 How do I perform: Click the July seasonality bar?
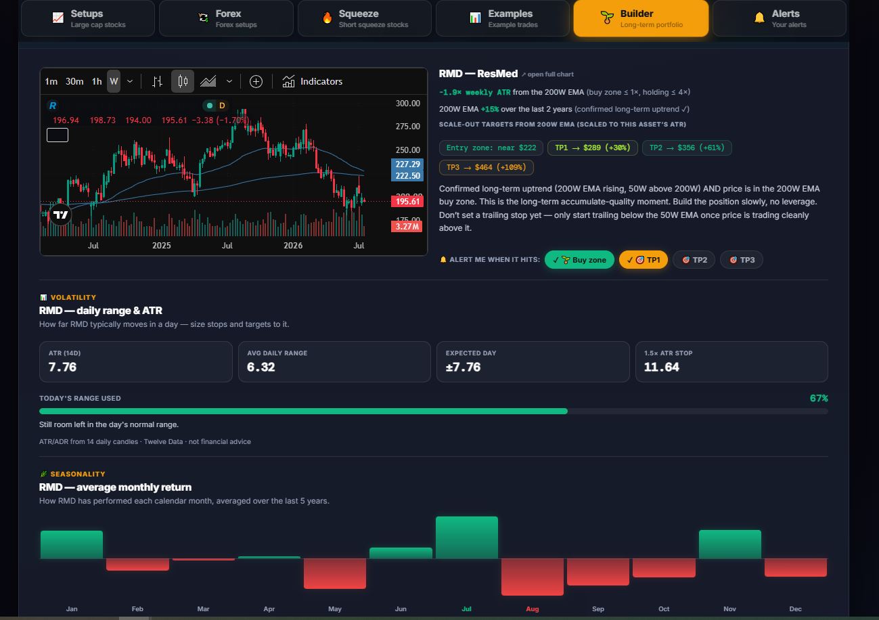[467, 537]
